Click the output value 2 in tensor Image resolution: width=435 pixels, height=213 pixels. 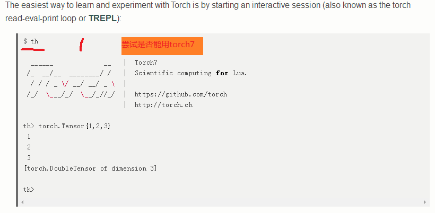click(x=29, y=147)
